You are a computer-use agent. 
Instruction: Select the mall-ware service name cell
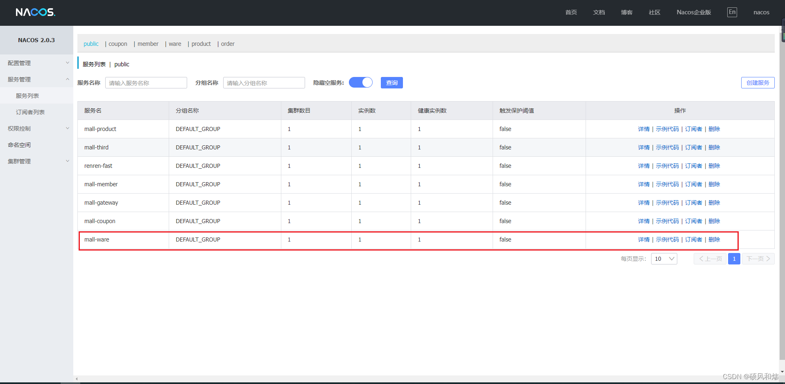123,239
